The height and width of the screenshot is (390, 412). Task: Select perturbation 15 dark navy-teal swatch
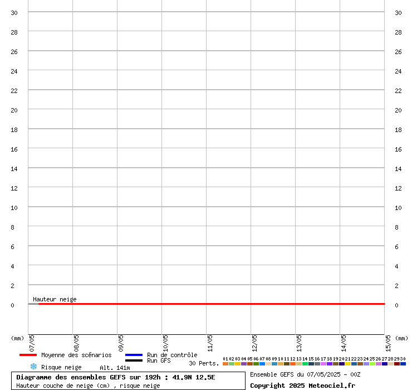[311, 364]
